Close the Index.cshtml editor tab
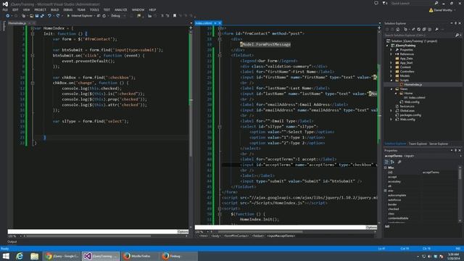This screenshot has height=261, width=464. tap(220, 23)
